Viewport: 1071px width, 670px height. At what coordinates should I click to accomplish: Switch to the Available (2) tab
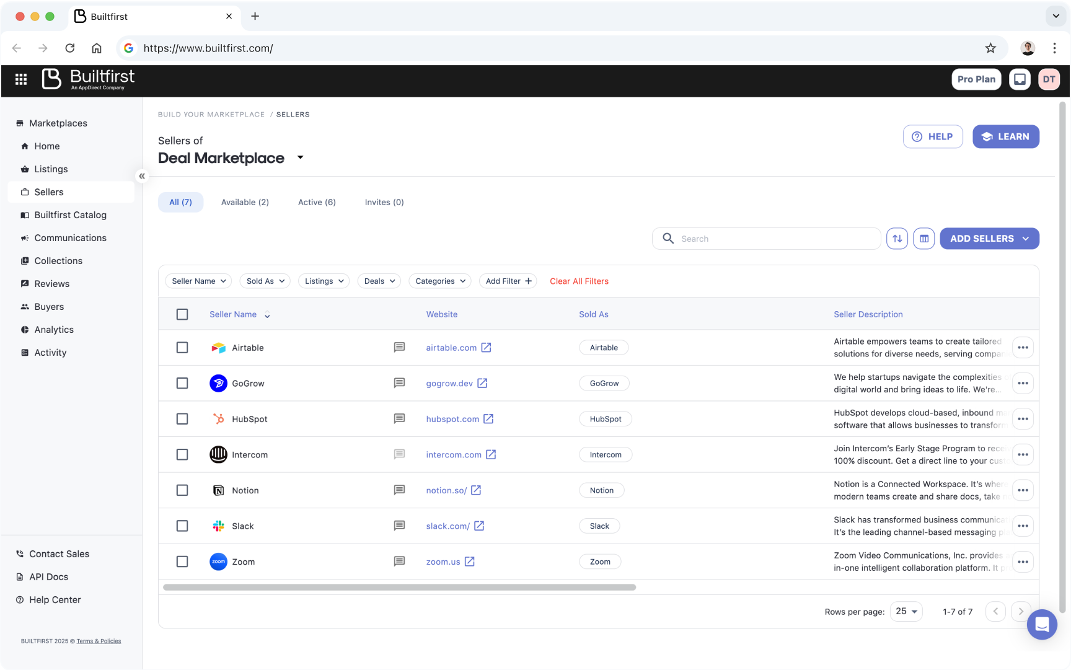[245, 202]
